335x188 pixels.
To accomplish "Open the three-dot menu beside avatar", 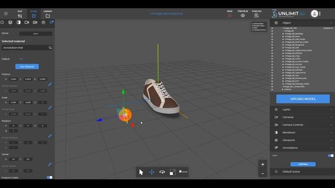I will [x=320, y=14].
